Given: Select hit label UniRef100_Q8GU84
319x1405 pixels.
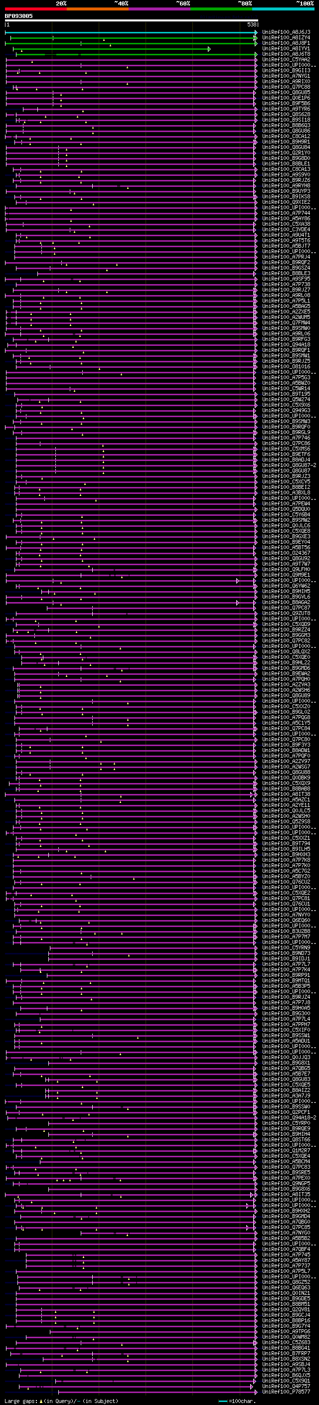Looking at the screenshot, I should pos(286,147).
